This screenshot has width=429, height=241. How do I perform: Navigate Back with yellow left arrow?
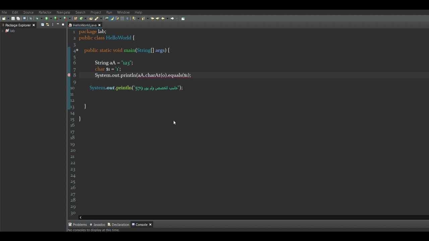(163, 18)
